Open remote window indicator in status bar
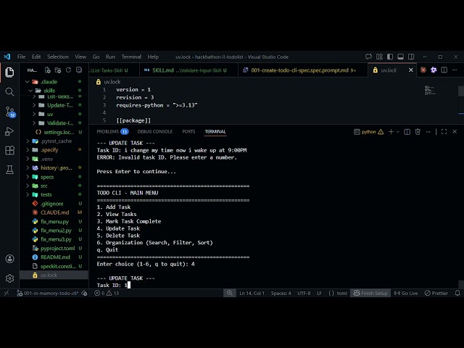 7,293
